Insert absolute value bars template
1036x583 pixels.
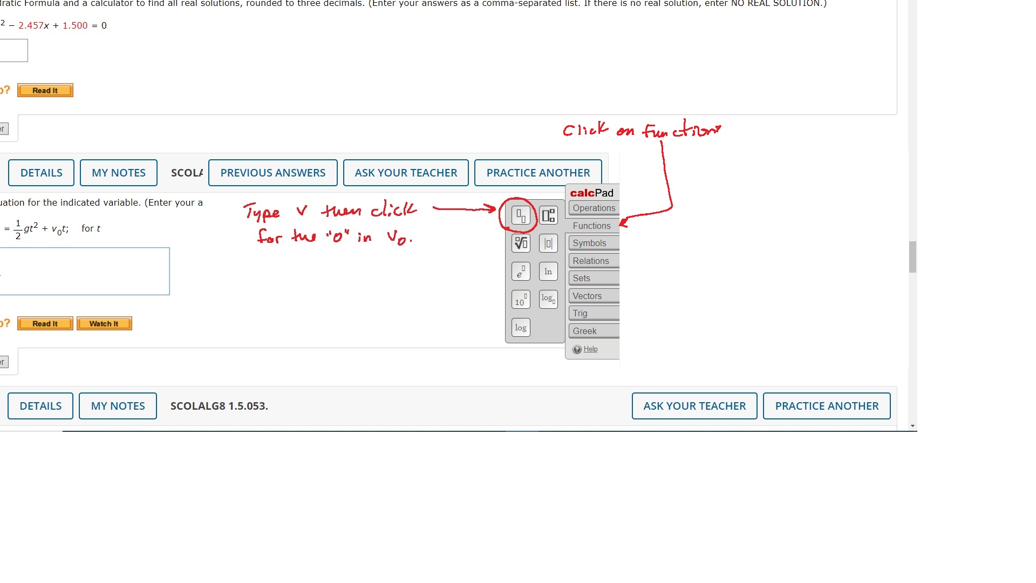(x=548, y=243)
